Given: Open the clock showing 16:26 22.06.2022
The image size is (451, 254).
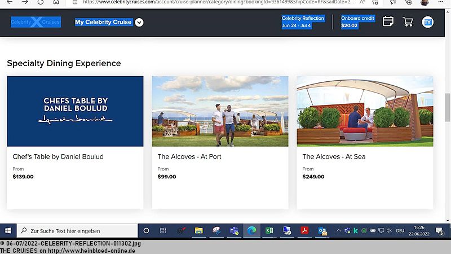Looking at the screenshot, I should coord(419,231).
